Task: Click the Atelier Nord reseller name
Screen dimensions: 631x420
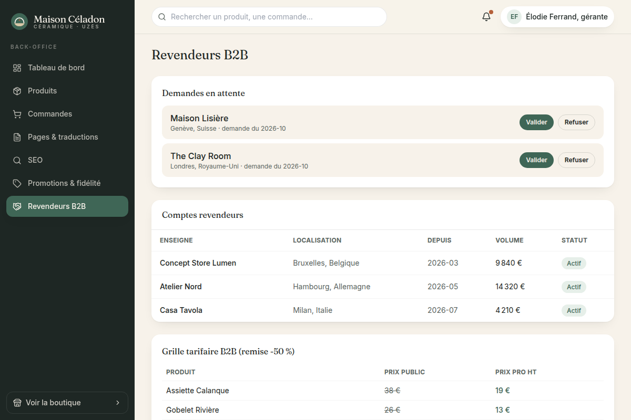Action: (181, 287)
